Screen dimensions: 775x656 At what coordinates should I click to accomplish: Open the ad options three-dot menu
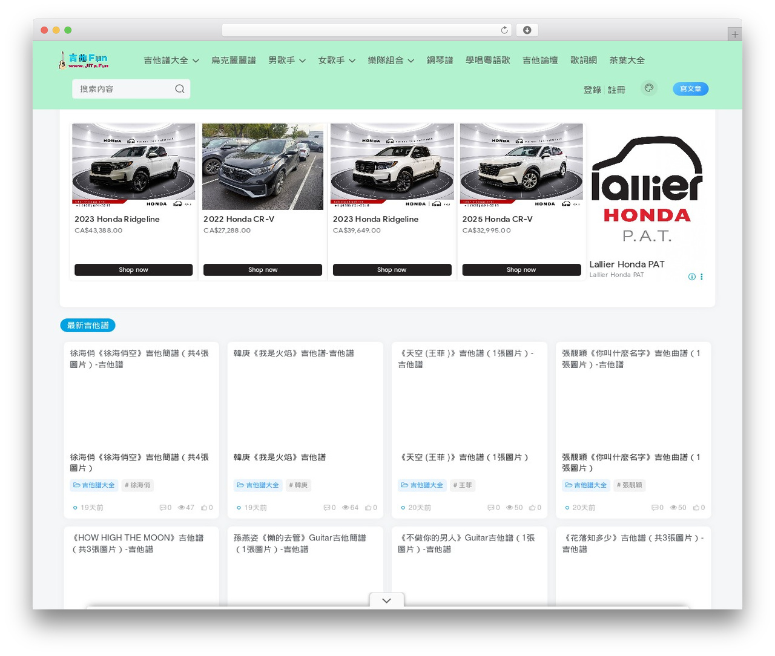point(702,277)
